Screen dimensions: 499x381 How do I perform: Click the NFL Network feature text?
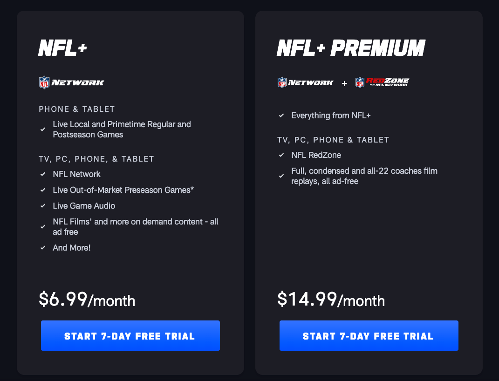(x=76, y=174)
